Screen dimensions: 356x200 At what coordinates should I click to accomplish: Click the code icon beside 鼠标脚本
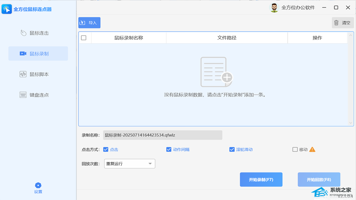pos(23,74)
